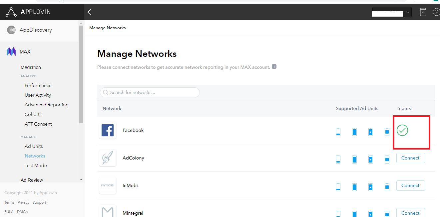Image resolution: width=440 pixels, height=217 pixels.
Task: Click AdColony rewarded video ad unit icon
Action: (371, 160)
